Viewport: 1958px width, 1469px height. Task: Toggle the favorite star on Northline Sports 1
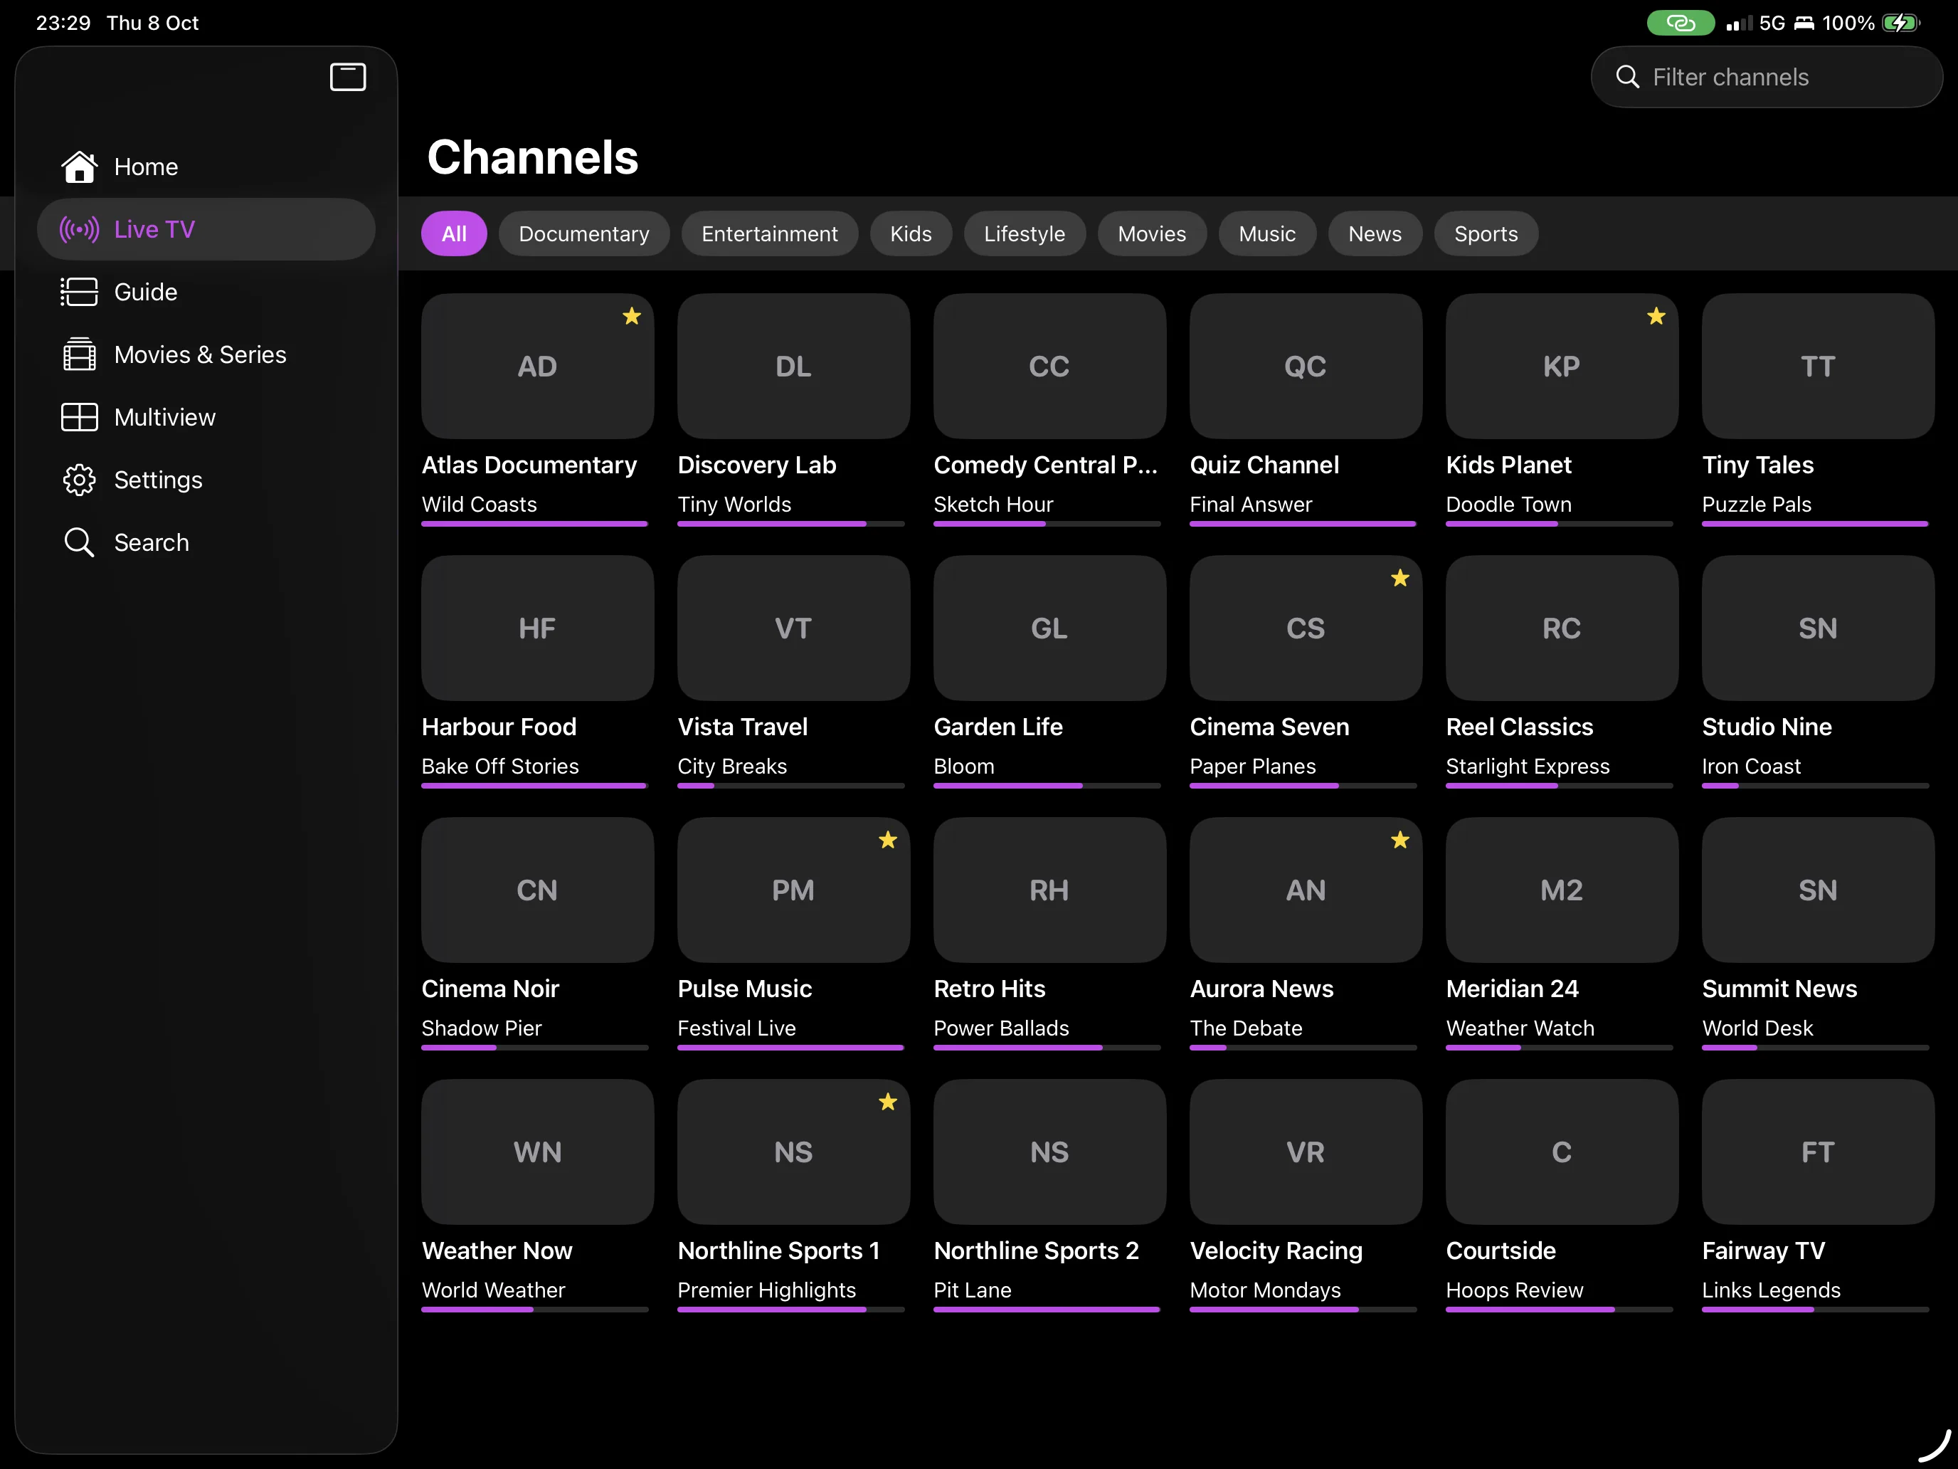888,1102
